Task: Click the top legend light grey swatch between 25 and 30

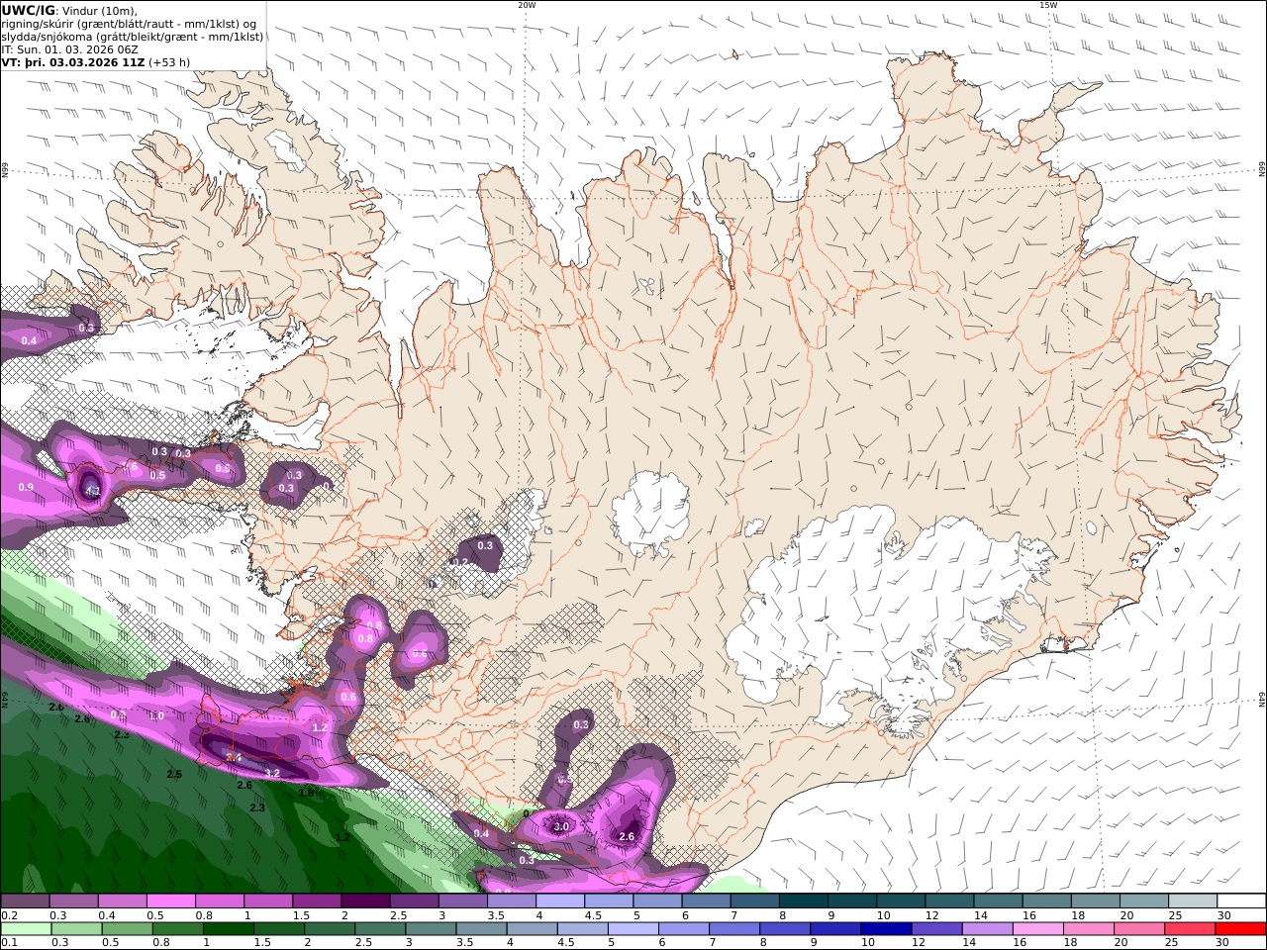Action: point(1194,902)
